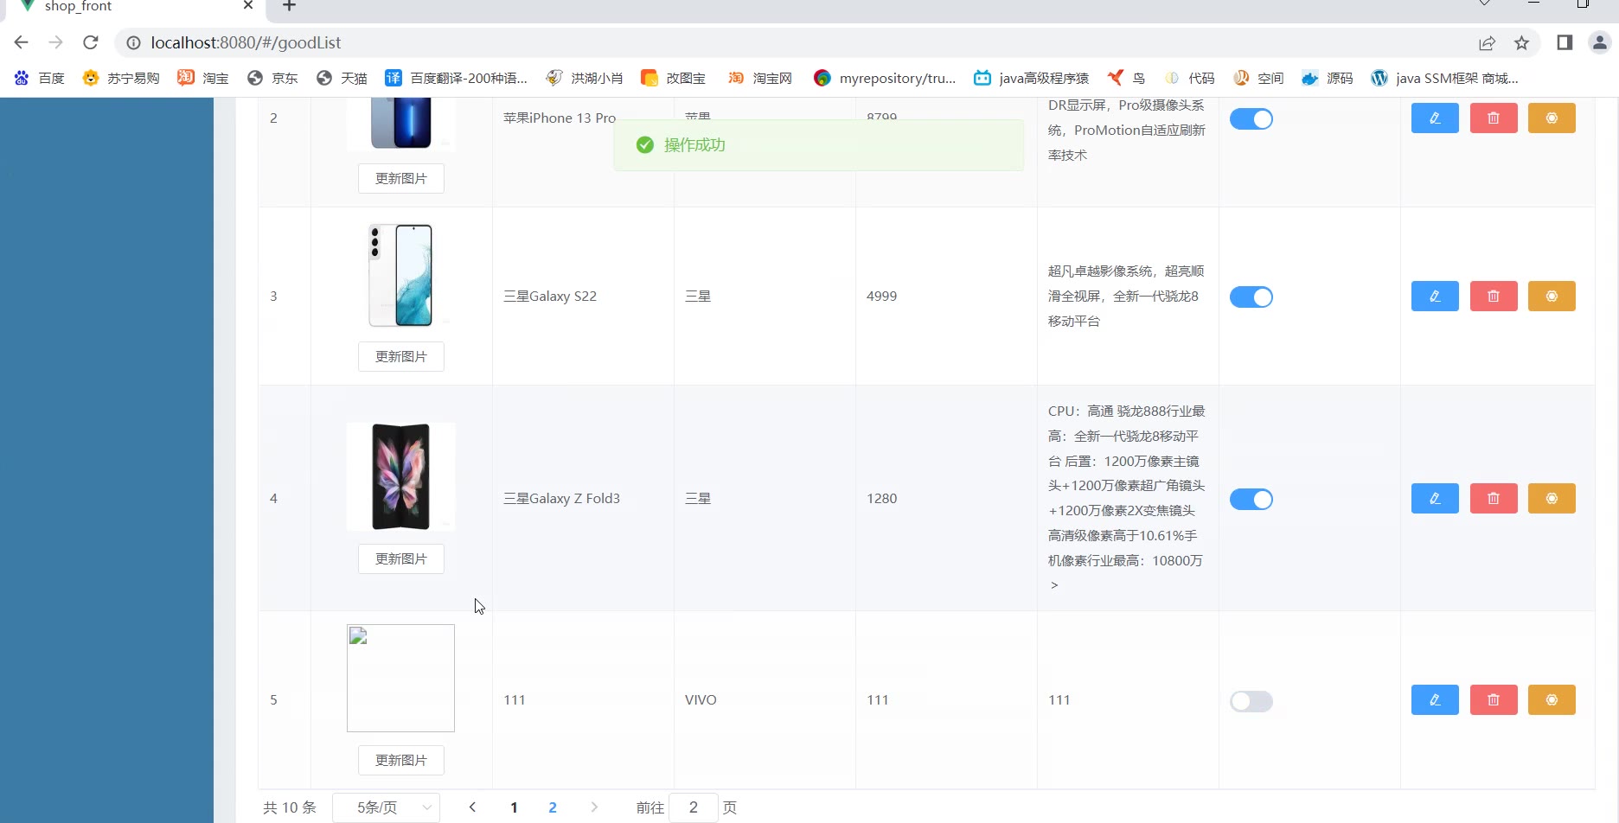
Task: Click 更新图片 for Galaxy S22
Action: coord(401,357)
